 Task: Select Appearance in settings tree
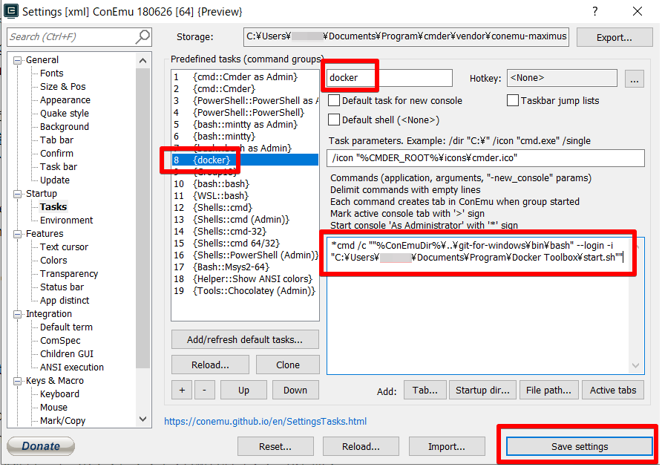click(x=65, y=100)
